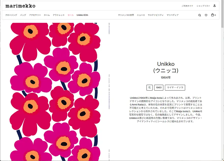Open マリメッコの世界 menu item
Image resolution: width=224 pixels, height=161 pixels.
point(126,15)
